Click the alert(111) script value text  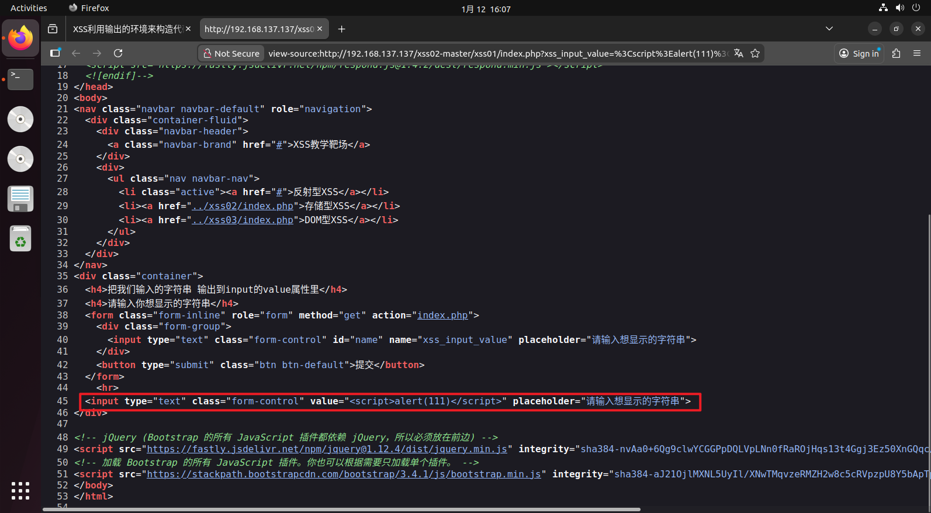[425, 401]
